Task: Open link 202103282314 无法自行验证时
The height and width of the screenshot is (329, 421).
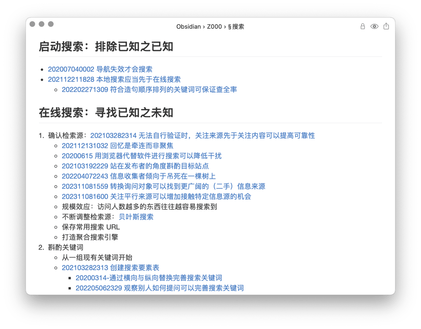Action: pos(203,136)
